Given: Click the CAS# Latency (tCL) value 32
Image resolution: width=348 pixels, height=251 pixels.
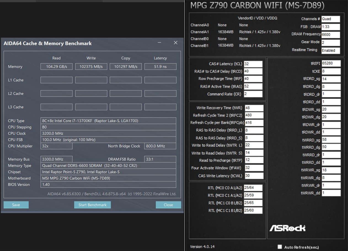Looking at the screenshot, I should (x=253, y=64).
